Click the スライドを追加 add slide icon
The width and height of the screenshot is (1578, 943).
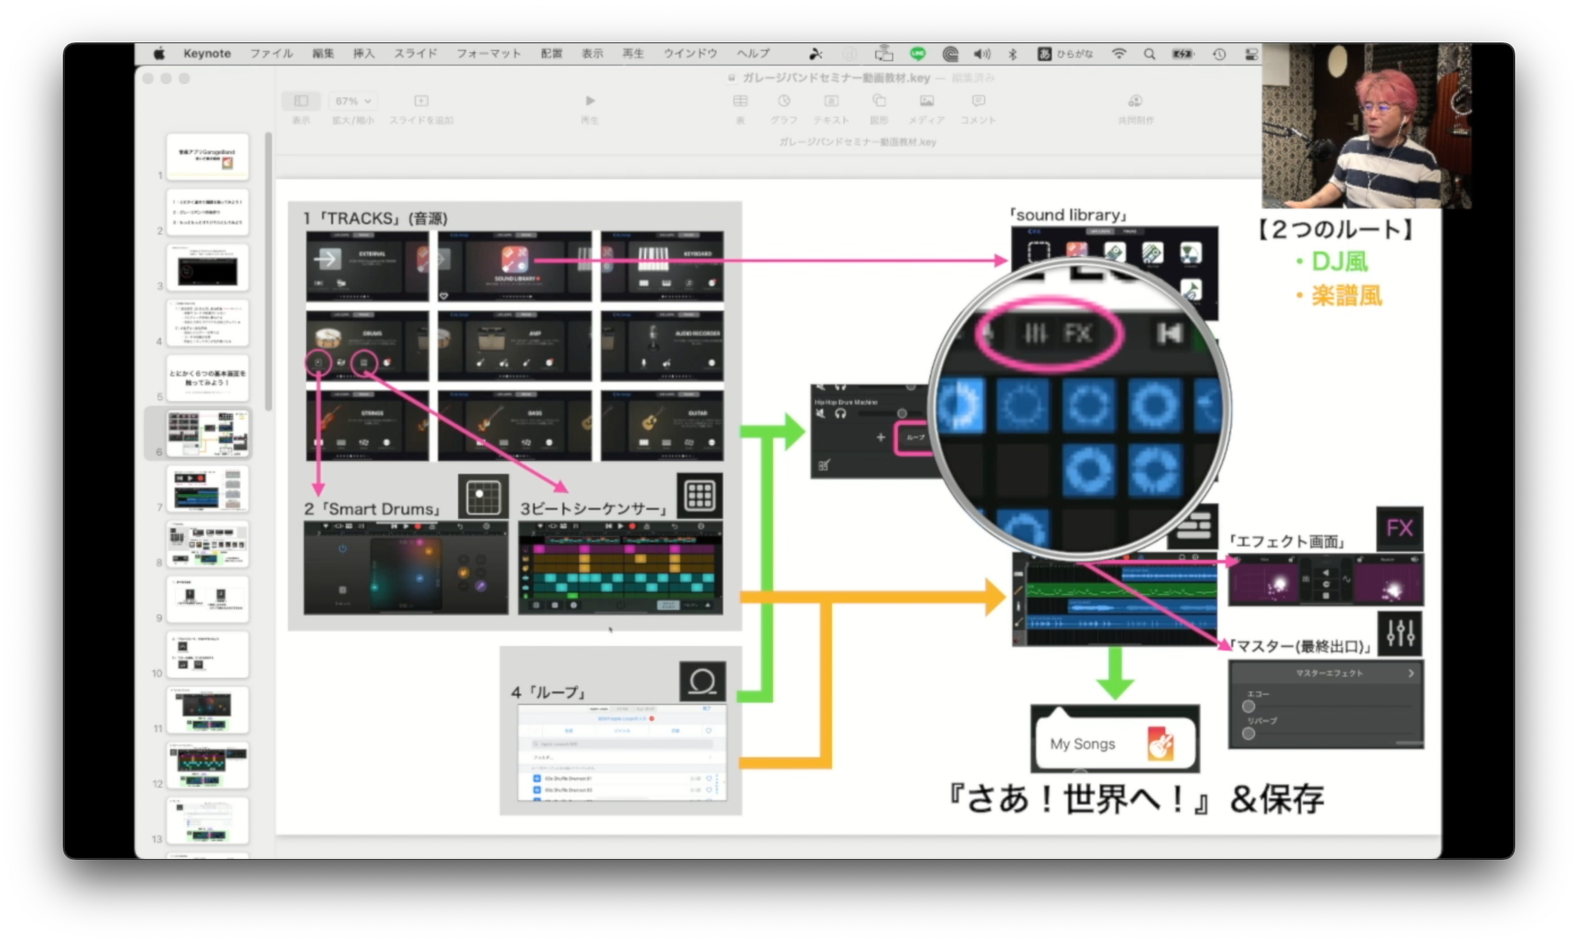pyautogui.click(x=421, y=101)
